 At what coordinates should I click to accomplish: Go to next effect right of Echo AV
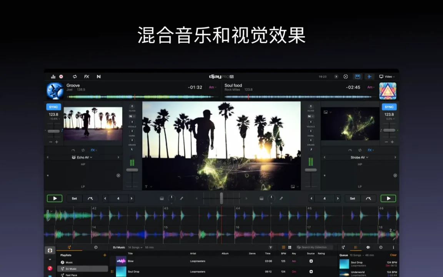118,157
